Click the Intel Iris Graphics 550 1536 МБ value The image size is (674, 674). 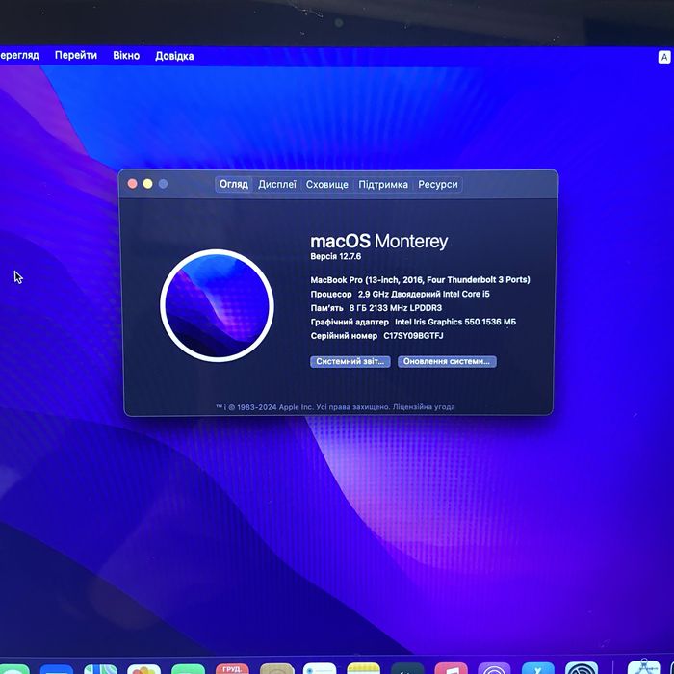click(x=455, y=322)
